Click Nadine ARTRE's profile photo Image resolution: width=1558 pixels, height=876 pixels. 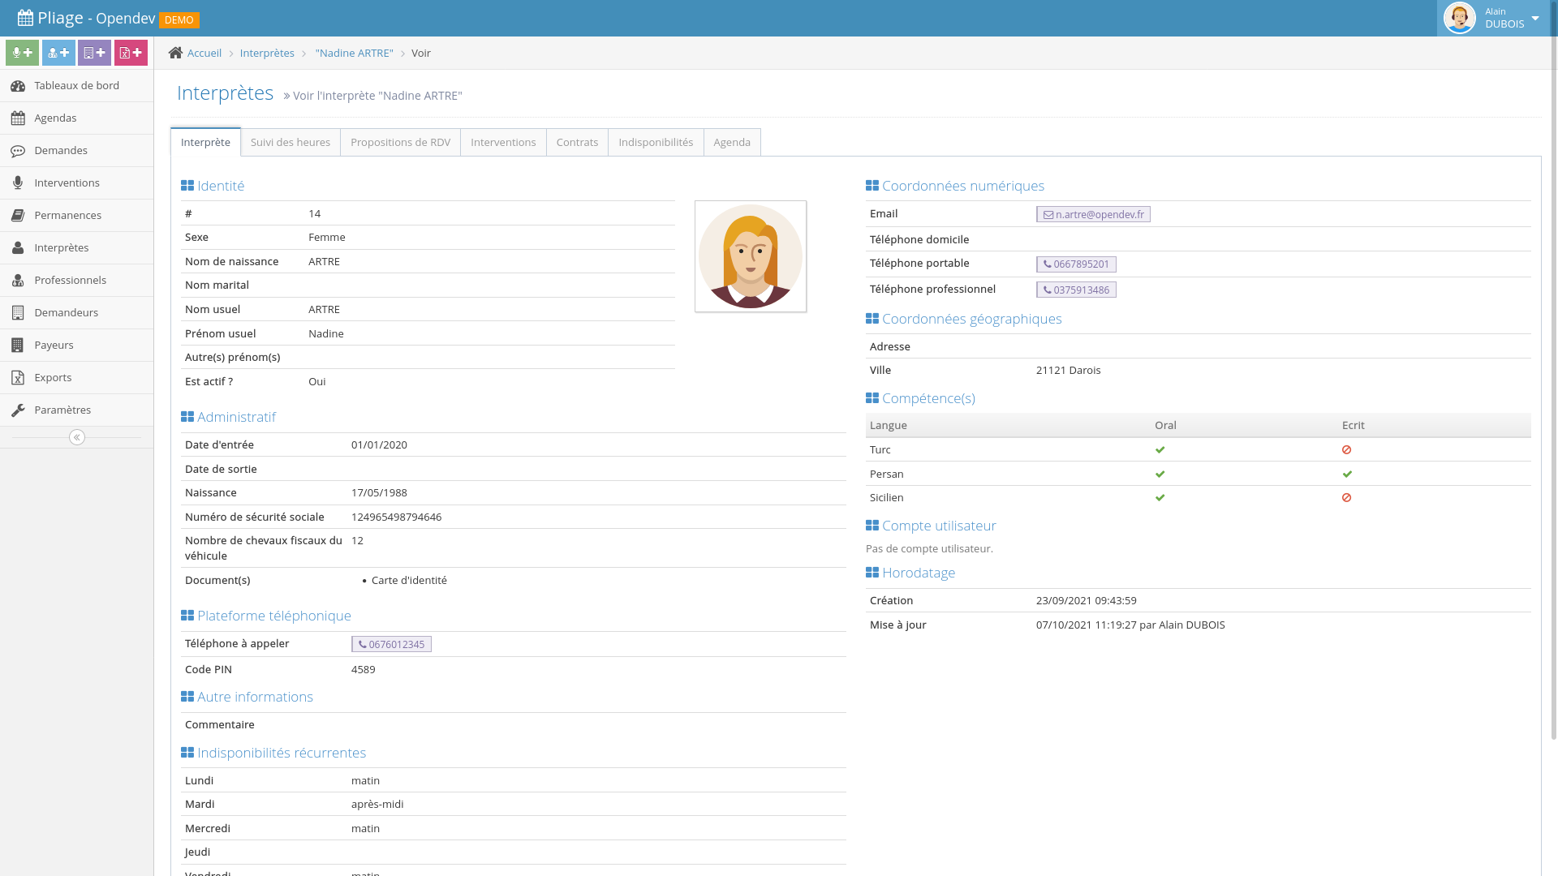[x=751, y=256]
